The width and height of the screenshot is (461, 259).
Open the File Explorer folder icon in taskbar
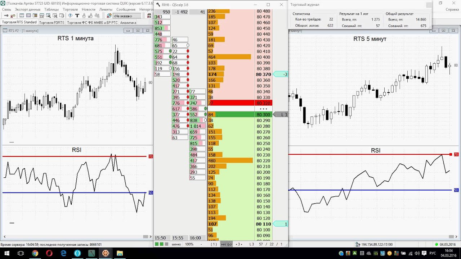pos(120,253)
